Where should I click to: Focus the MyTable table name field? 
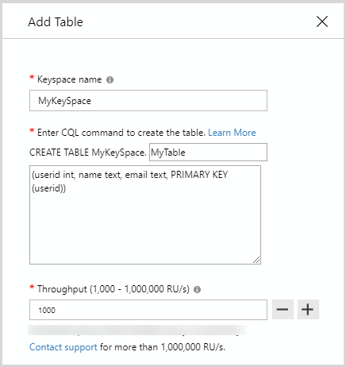(x=208, y=153)
